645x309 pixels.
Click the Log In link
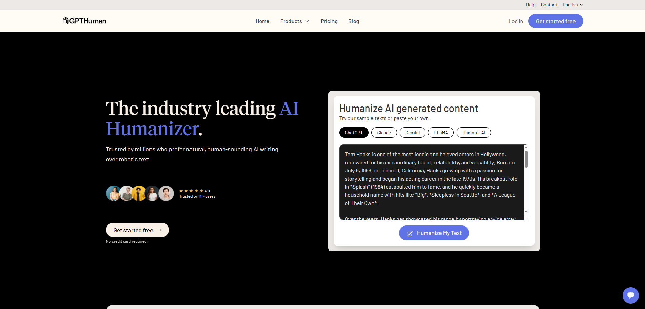[x=516, y=21]
